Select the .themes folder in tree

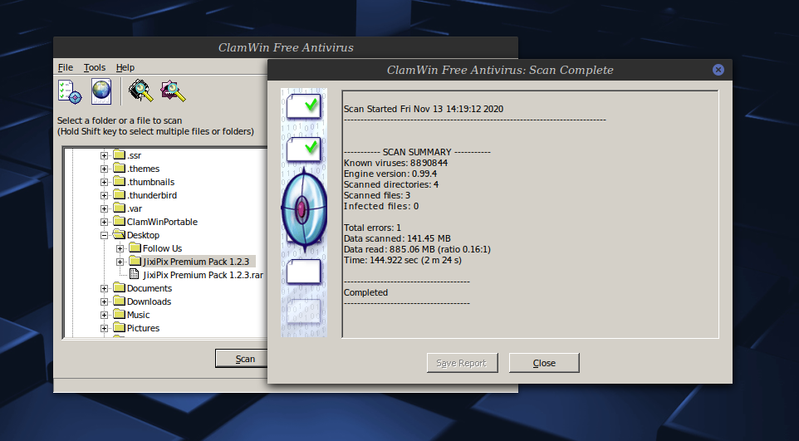point(143,169)
